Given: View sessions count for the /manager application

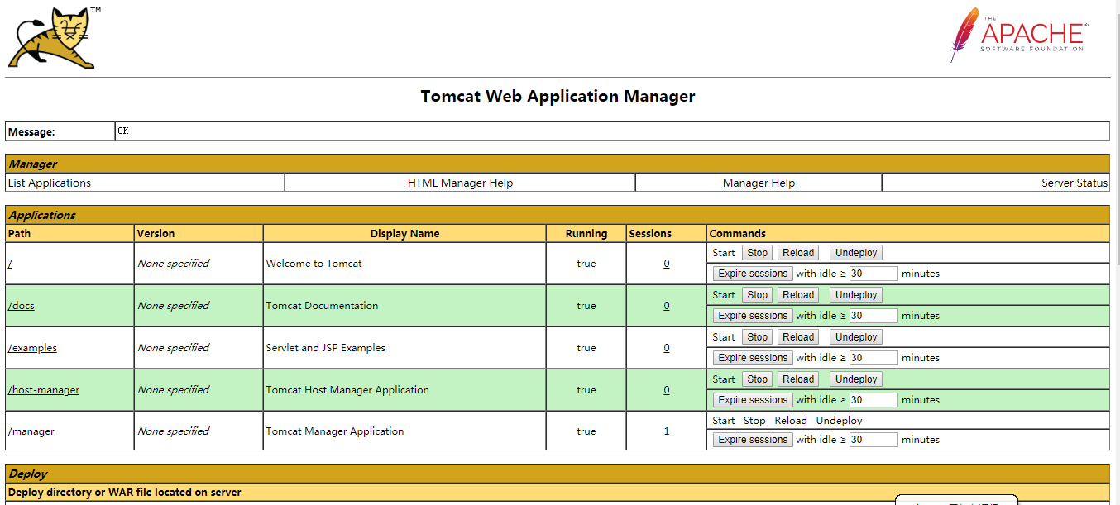Looking at the screenshot, I should coord(666,431).
